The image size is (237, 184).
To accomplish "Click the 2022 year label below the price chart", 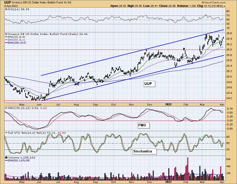I will [x=168, y=105].
